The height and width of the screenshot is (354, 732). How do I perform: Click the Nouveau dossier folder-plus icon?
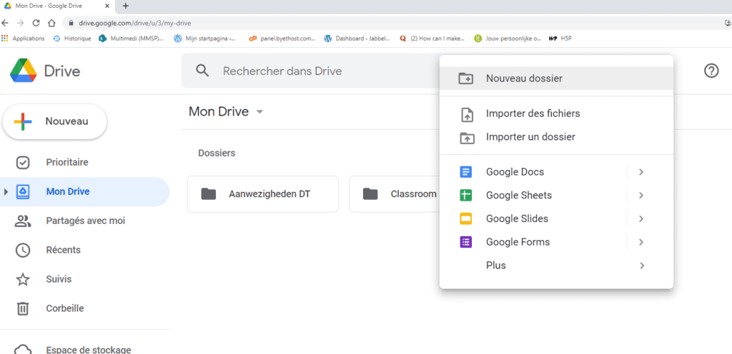[466, 79]
